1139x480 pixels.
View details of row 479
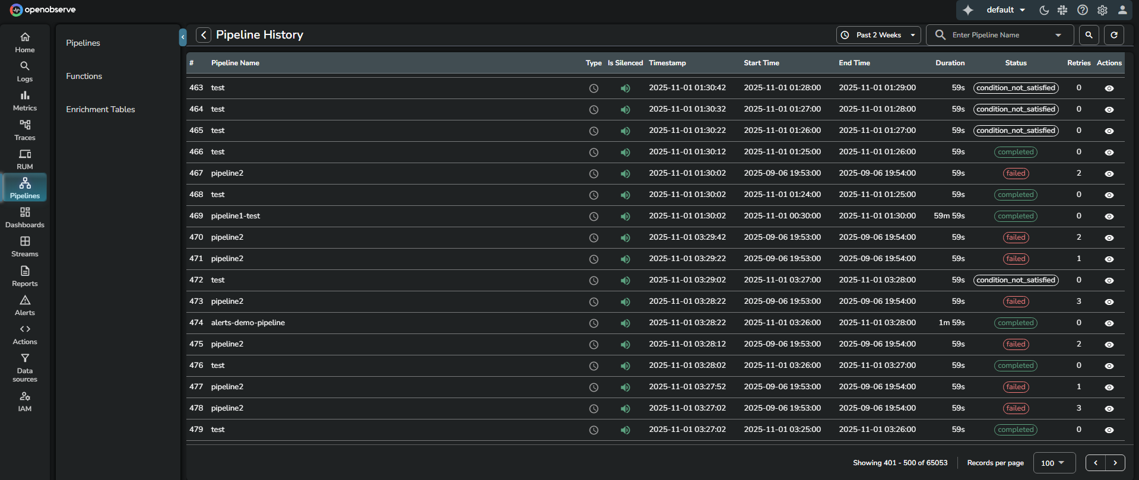(1109, 430)
